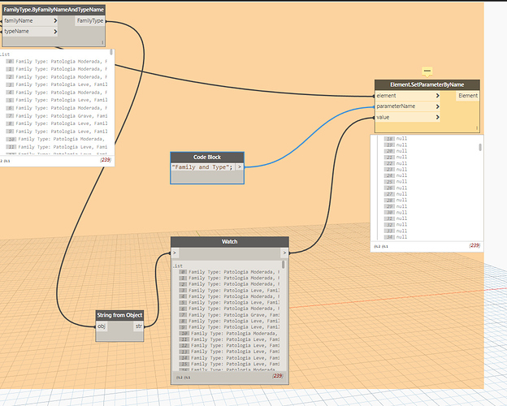Click the 239 count in SetParameterByName preview
The height and width of the screenshot is (406, 507).
tap(474, 245)
